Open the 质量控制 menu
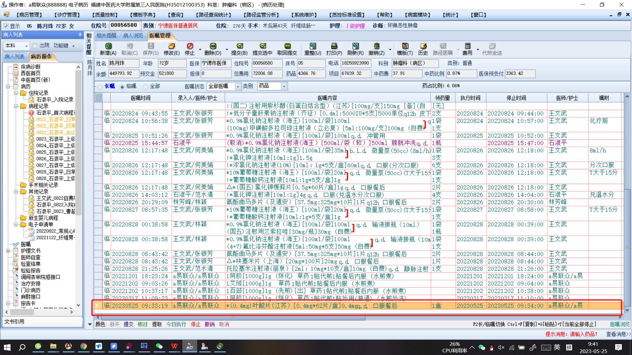The image size is (632, 355). click(x=104, y=15)
